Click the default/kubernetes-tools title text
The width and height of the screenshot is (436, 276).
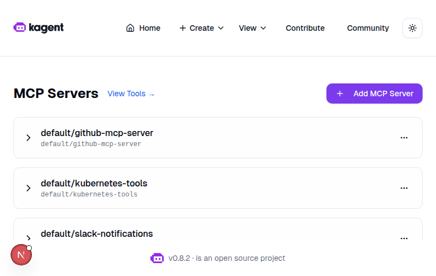pos(94,184)
